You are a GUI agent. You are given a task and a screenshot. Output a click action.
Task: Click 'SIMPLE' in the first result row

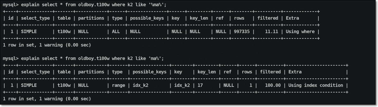click(29, 31)
